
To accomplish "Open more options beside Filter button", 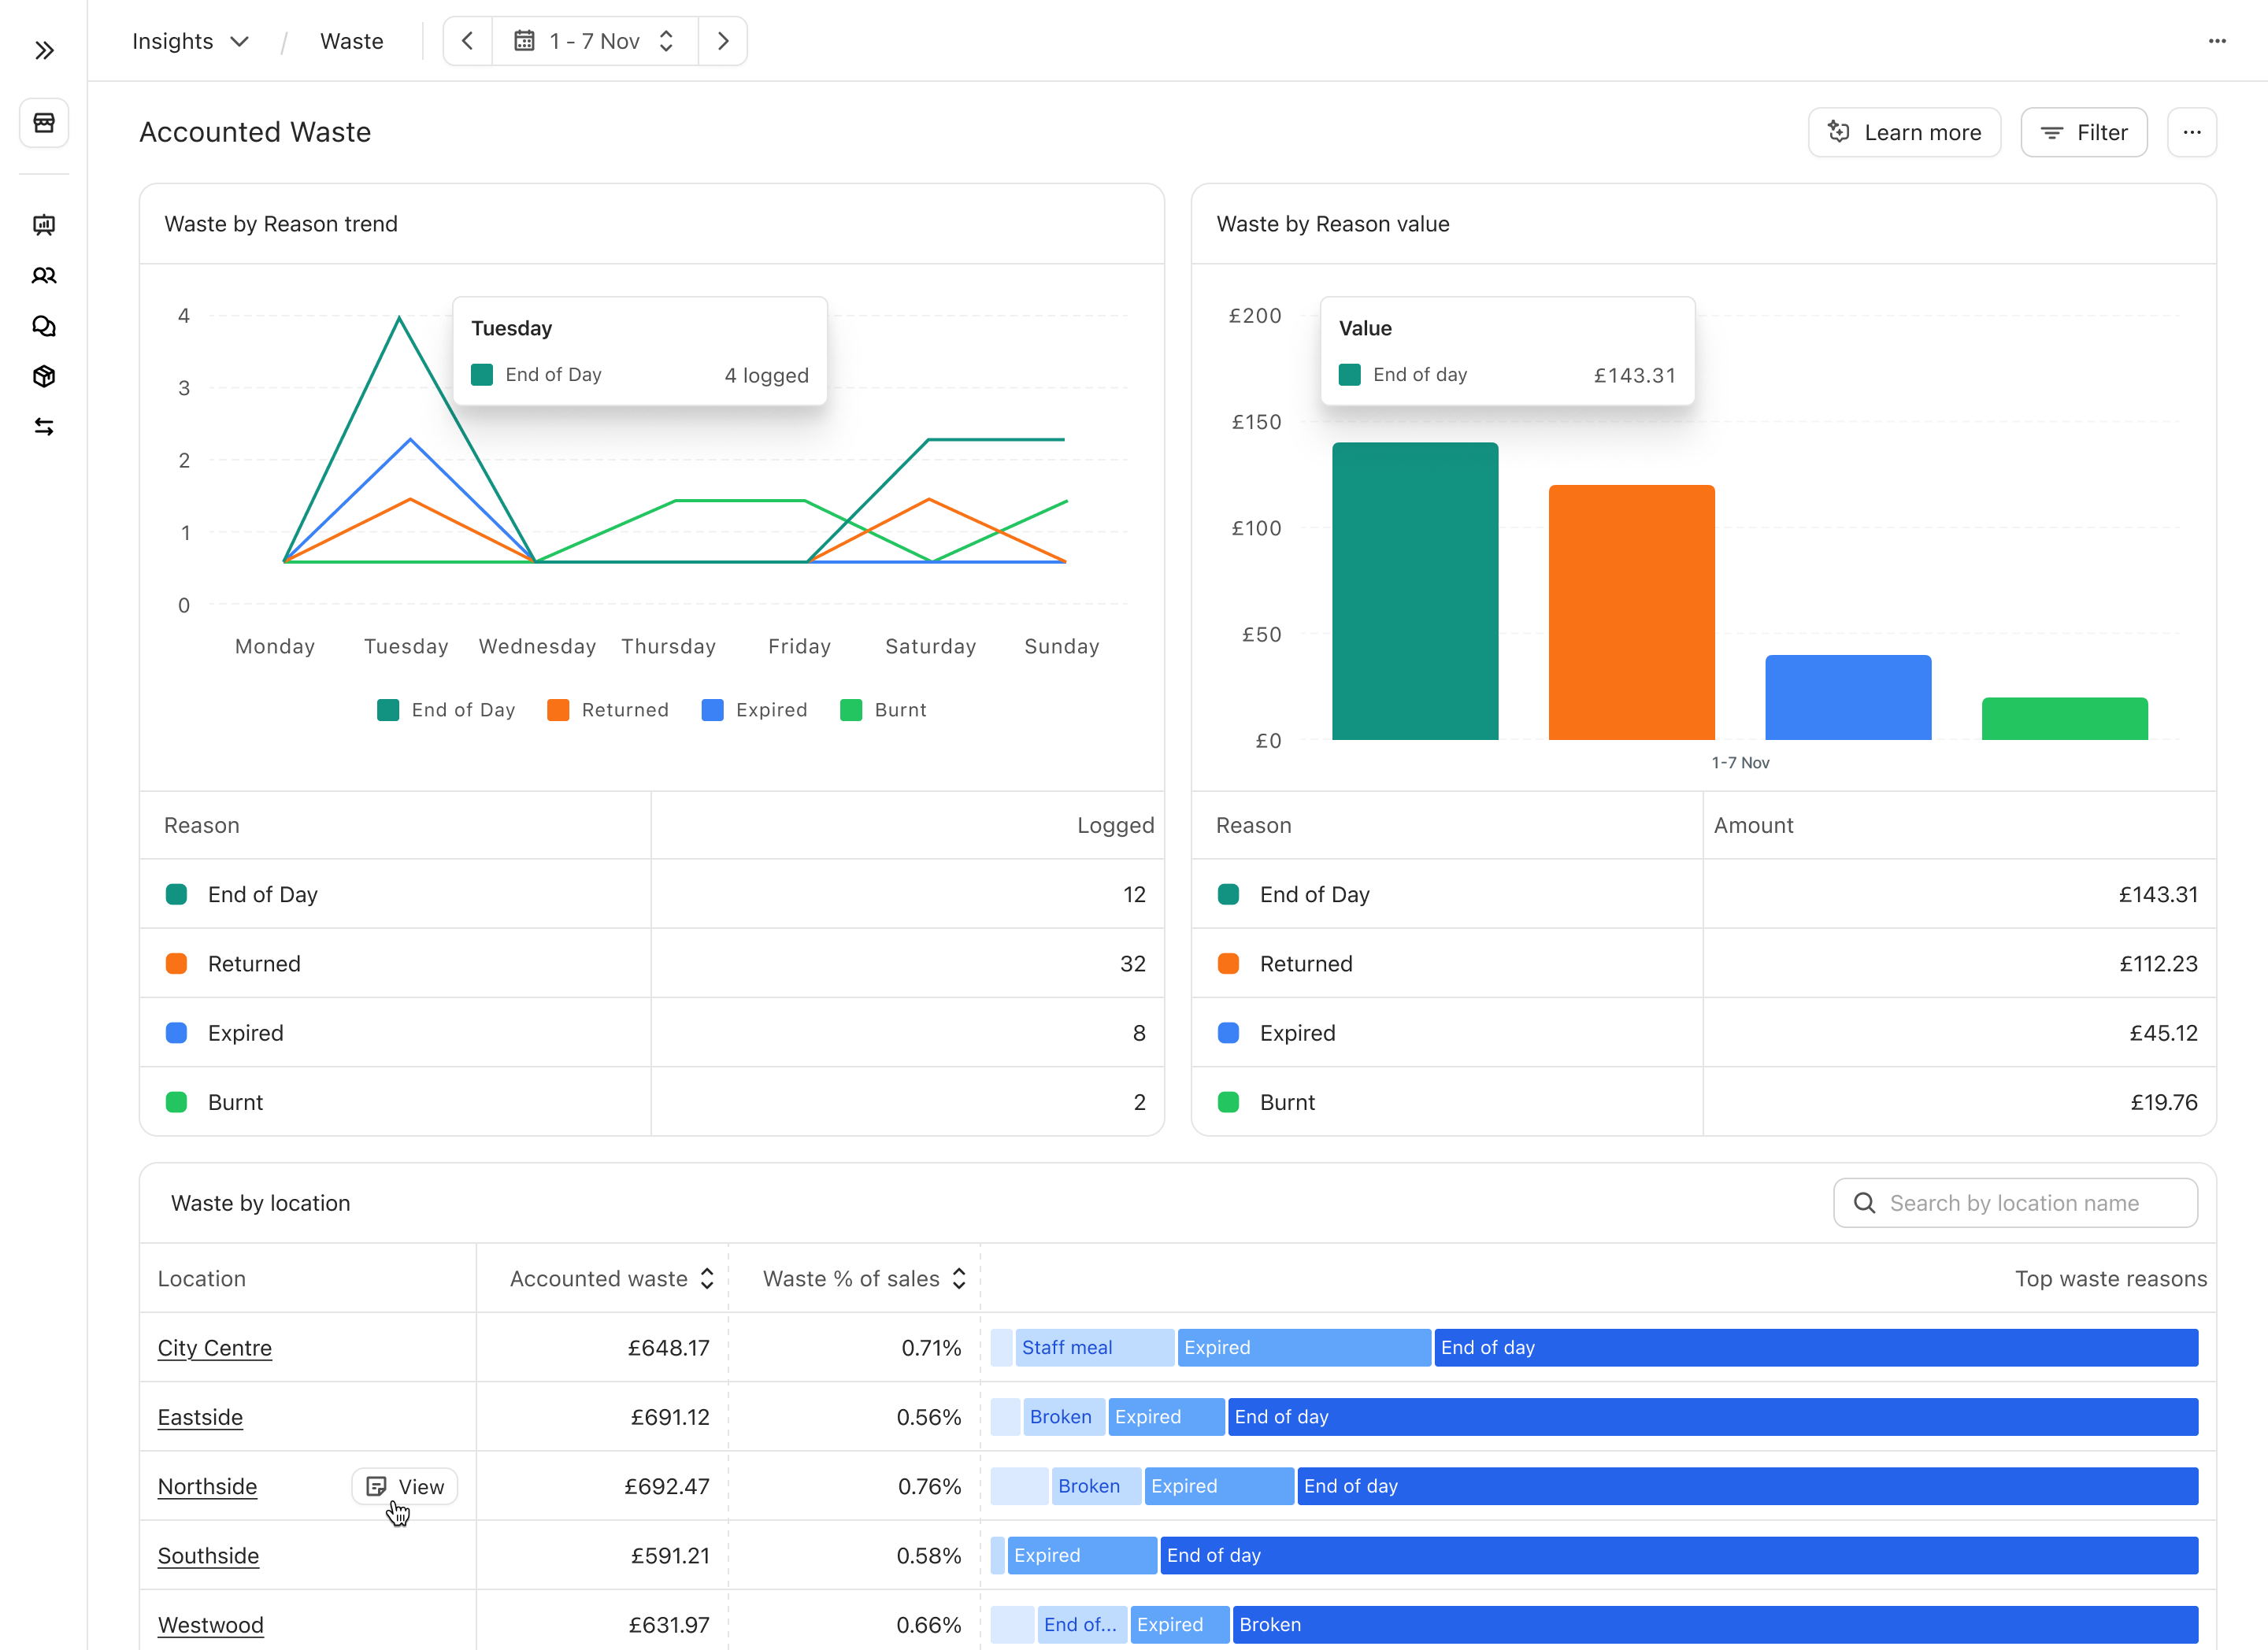I will click(2192, 133).
